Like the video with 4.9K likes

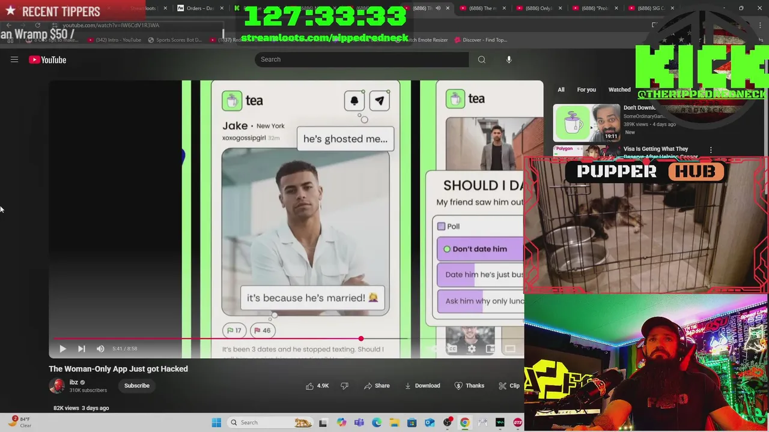coord(317,386)
